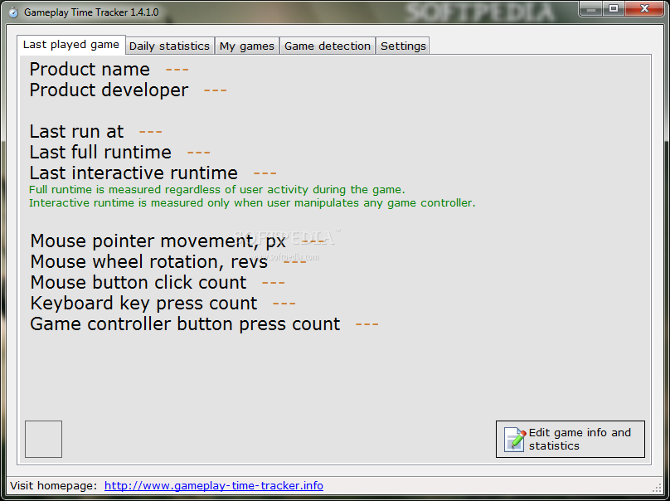This screenshot has height=501, width=670.
Task: Click the Mouse pointer movement, px label
Action: [x=158, y=241]
